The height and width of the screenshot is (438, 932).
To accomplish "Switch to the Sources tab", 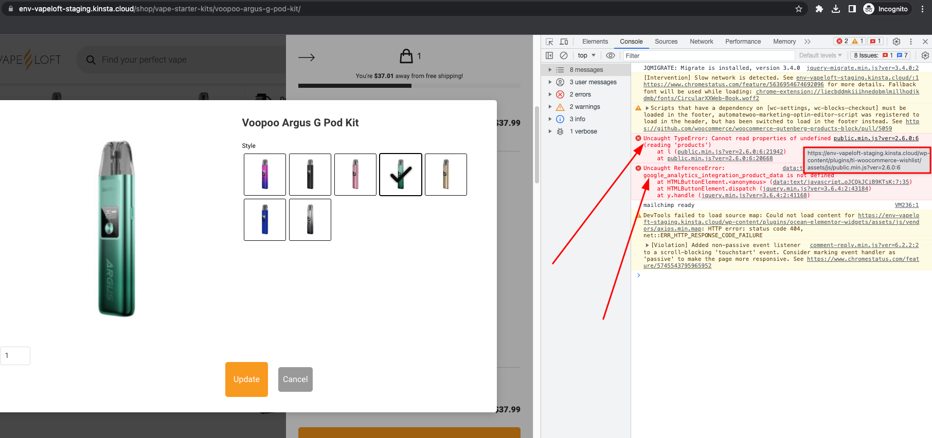I will point(666,42).
